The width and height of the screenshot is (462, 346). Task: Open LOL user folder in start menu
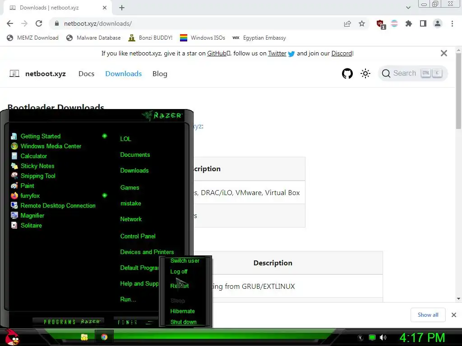[x=125, y=139]
